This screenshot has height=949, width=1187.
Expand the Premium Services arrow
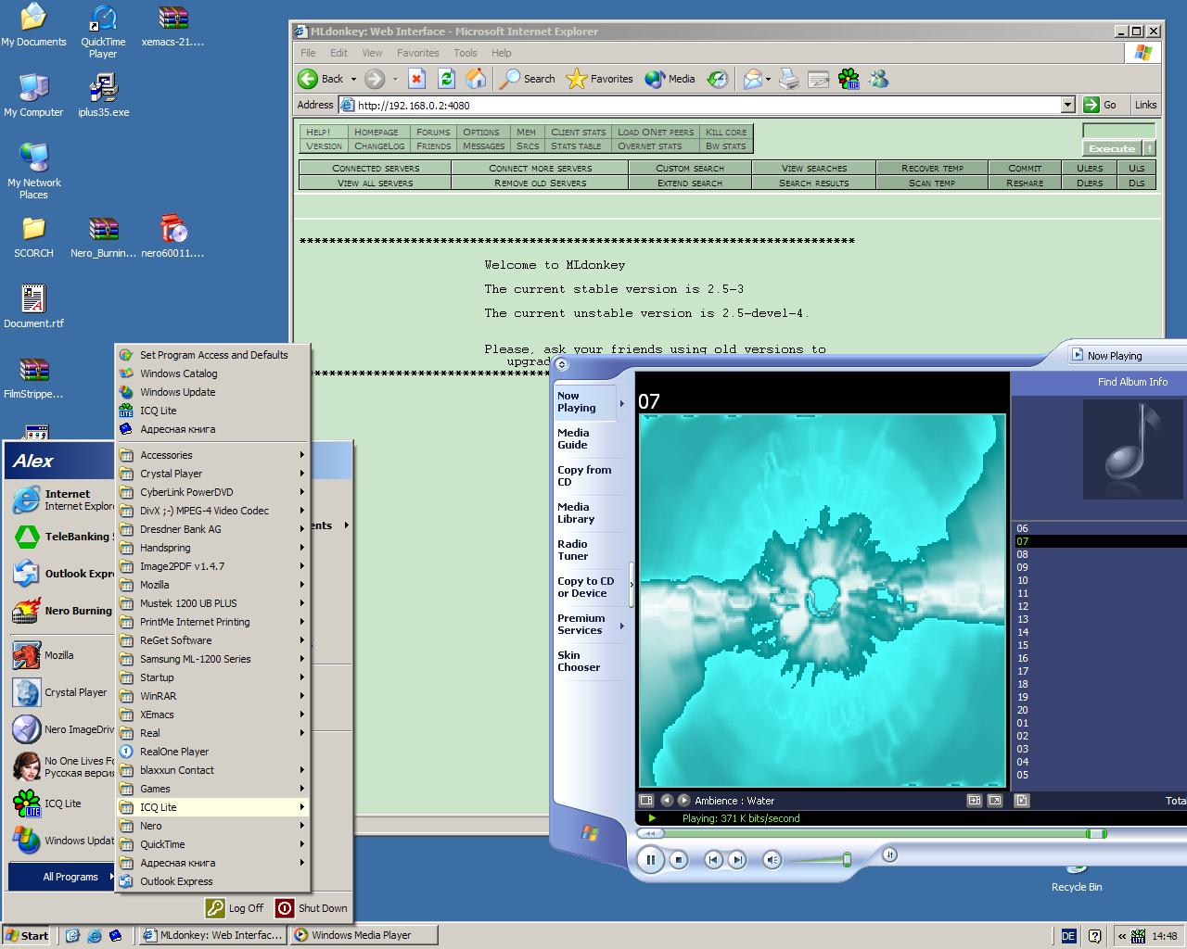(621, 626)
